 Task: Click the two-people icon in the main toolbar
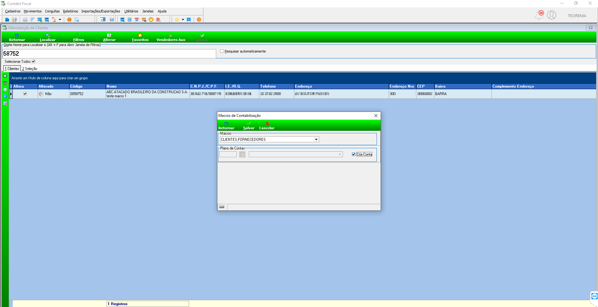14,20
